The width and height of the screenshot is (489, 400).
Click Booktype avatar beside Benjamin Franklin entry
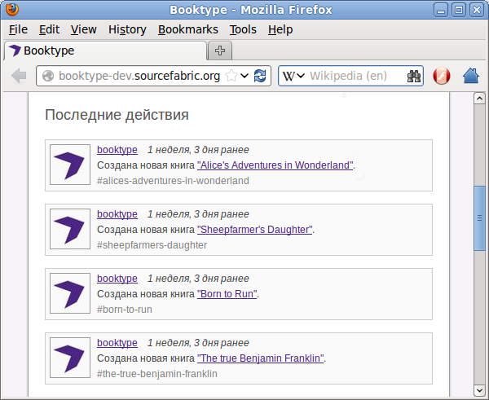point(70,358)
